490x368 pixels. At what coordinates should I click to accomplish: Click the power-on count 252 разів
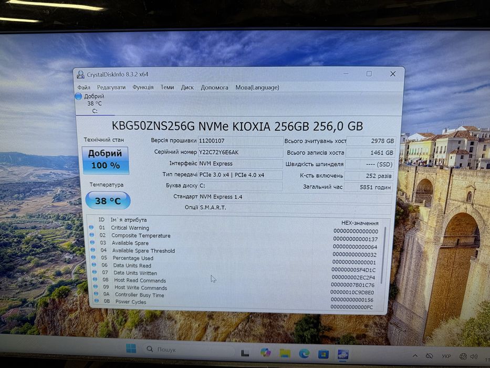tap(369, 176)
